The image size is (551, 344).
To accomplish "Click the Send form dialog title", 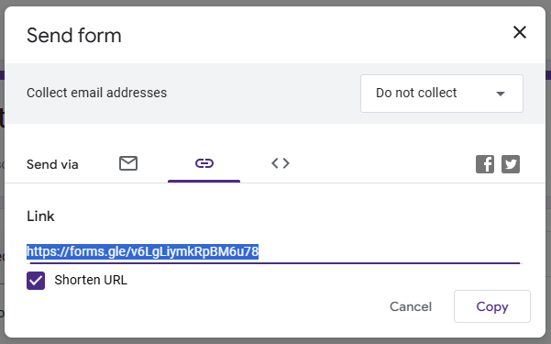I will coord(74,35).
